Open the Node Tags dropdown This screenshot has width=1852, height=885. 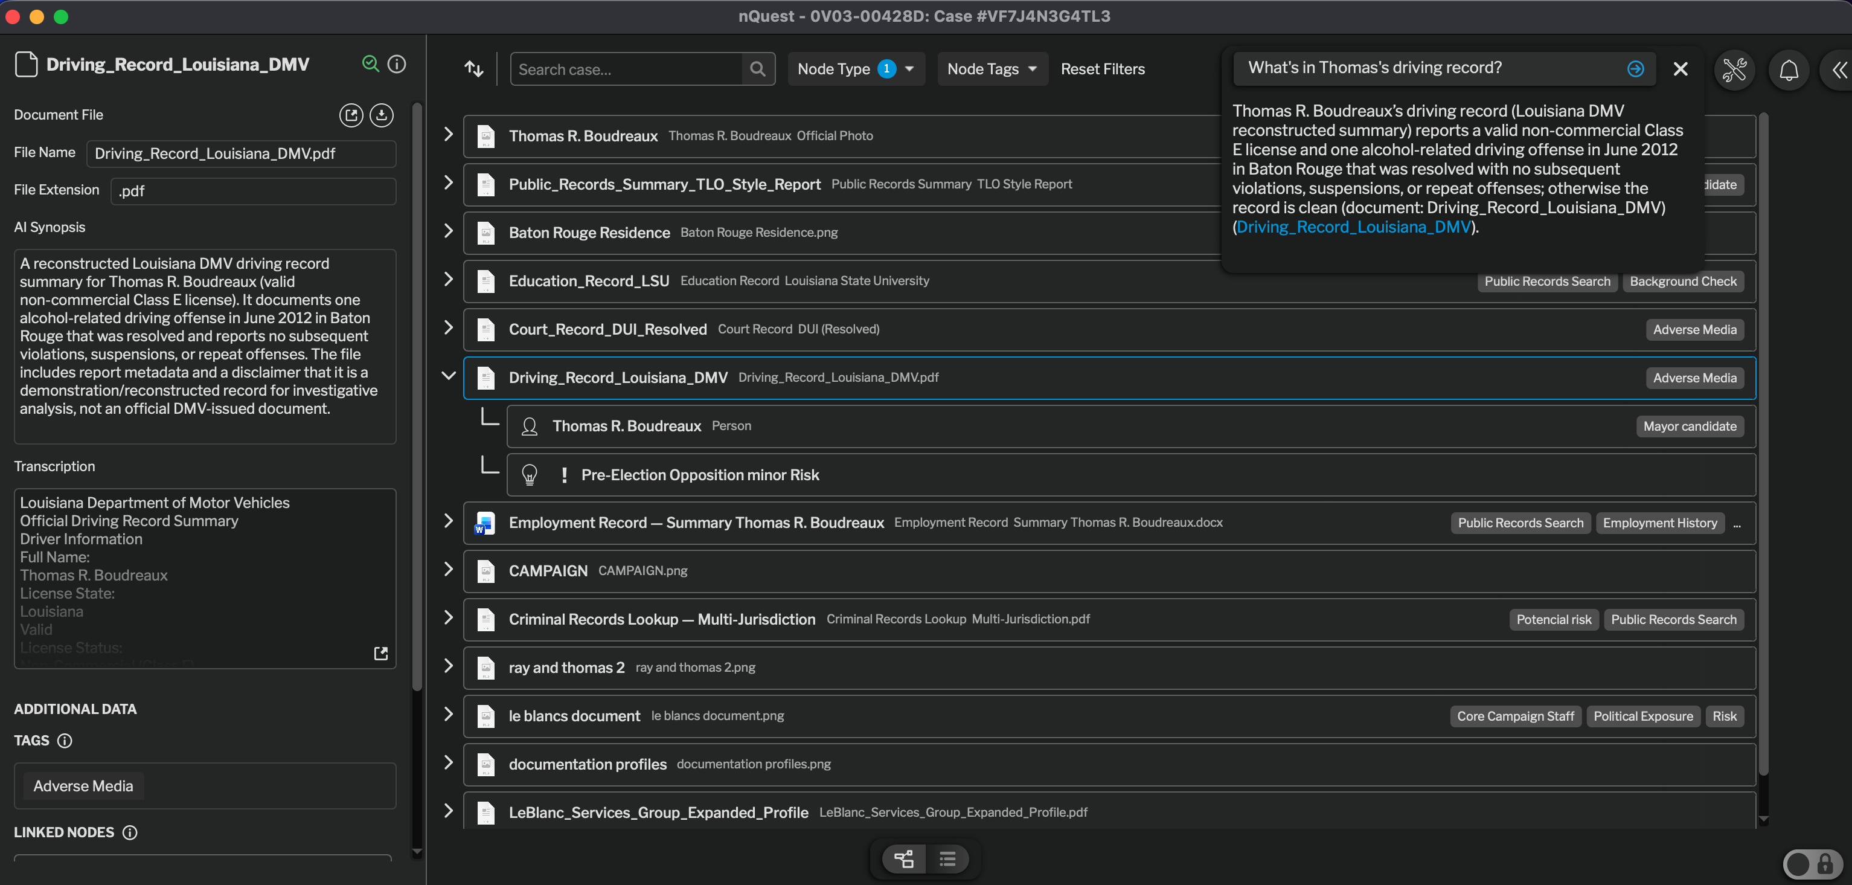coord(992,69)
